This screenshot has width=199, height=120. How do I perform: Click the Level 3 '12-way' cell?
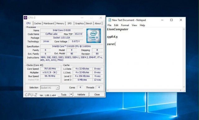pyautogui.click(x=97, y=80)
